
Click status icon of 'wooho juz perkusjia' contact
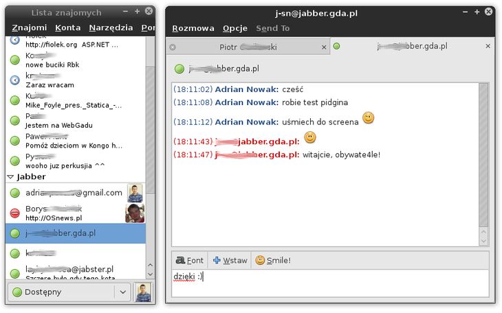coord(14,161)
